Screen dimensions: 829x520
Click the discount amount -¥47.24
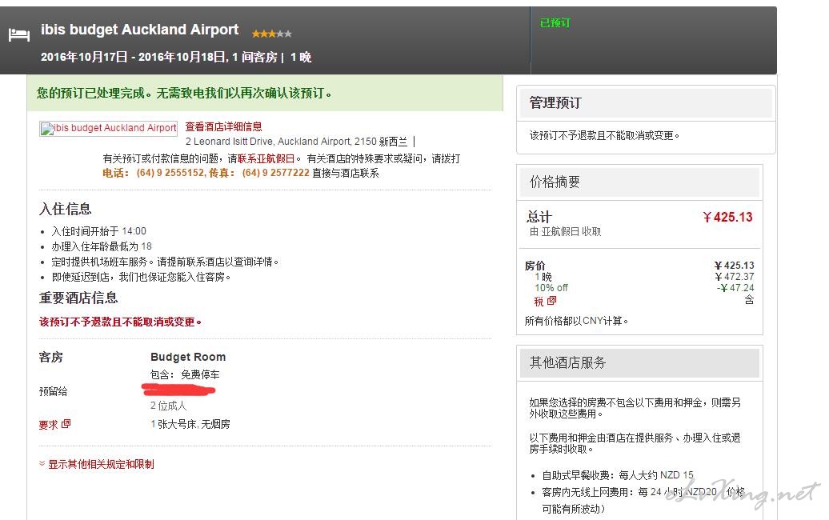coord(735,287)
